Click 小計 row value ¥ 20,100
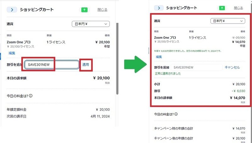 click(239, 84)
